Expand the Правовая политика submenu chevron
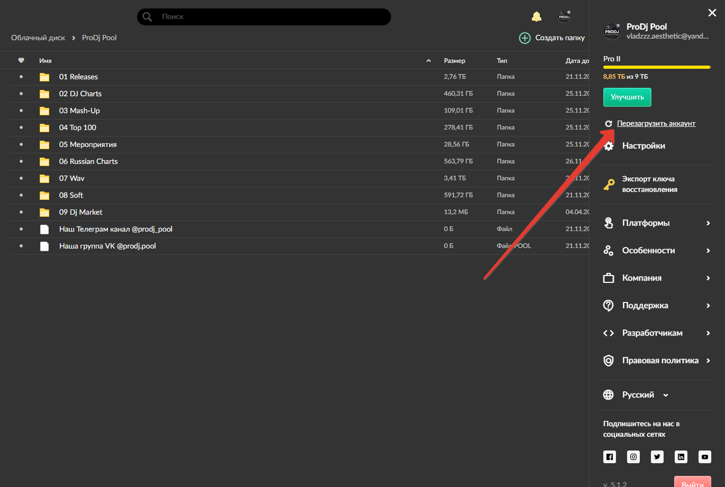This screenshot has height=487, width=725. (x=708, y=361)
